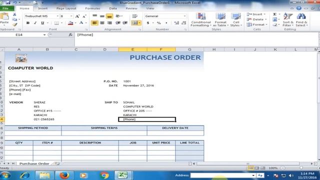Click the quick access Save icon

[x=8, y=2]
